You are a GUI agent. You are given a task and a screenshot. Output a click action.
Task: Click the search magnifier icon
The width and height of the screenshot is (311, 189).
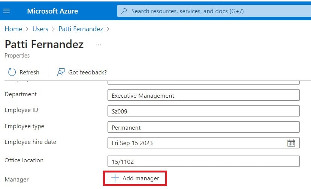124,11
